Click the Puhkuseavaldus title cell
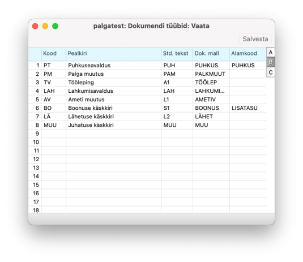 pos(114,66)
